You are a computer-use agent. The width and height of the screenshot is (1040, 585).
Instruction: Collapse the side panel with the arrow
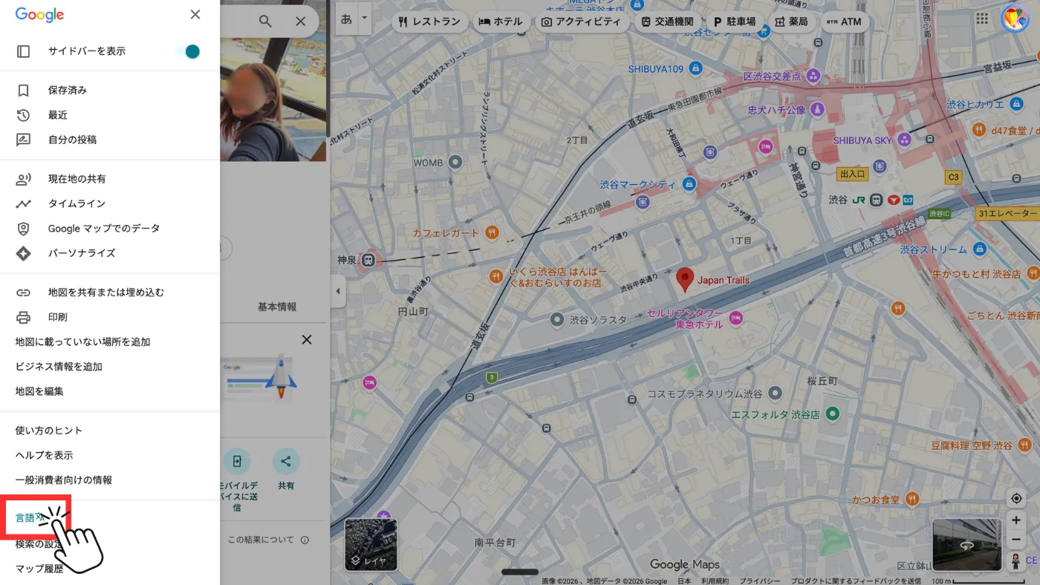(x=338, y=292)
